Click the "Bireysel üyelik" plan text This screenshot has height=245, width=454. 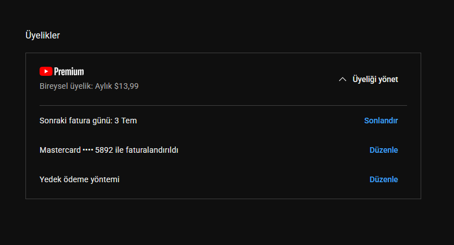(60, 87)
